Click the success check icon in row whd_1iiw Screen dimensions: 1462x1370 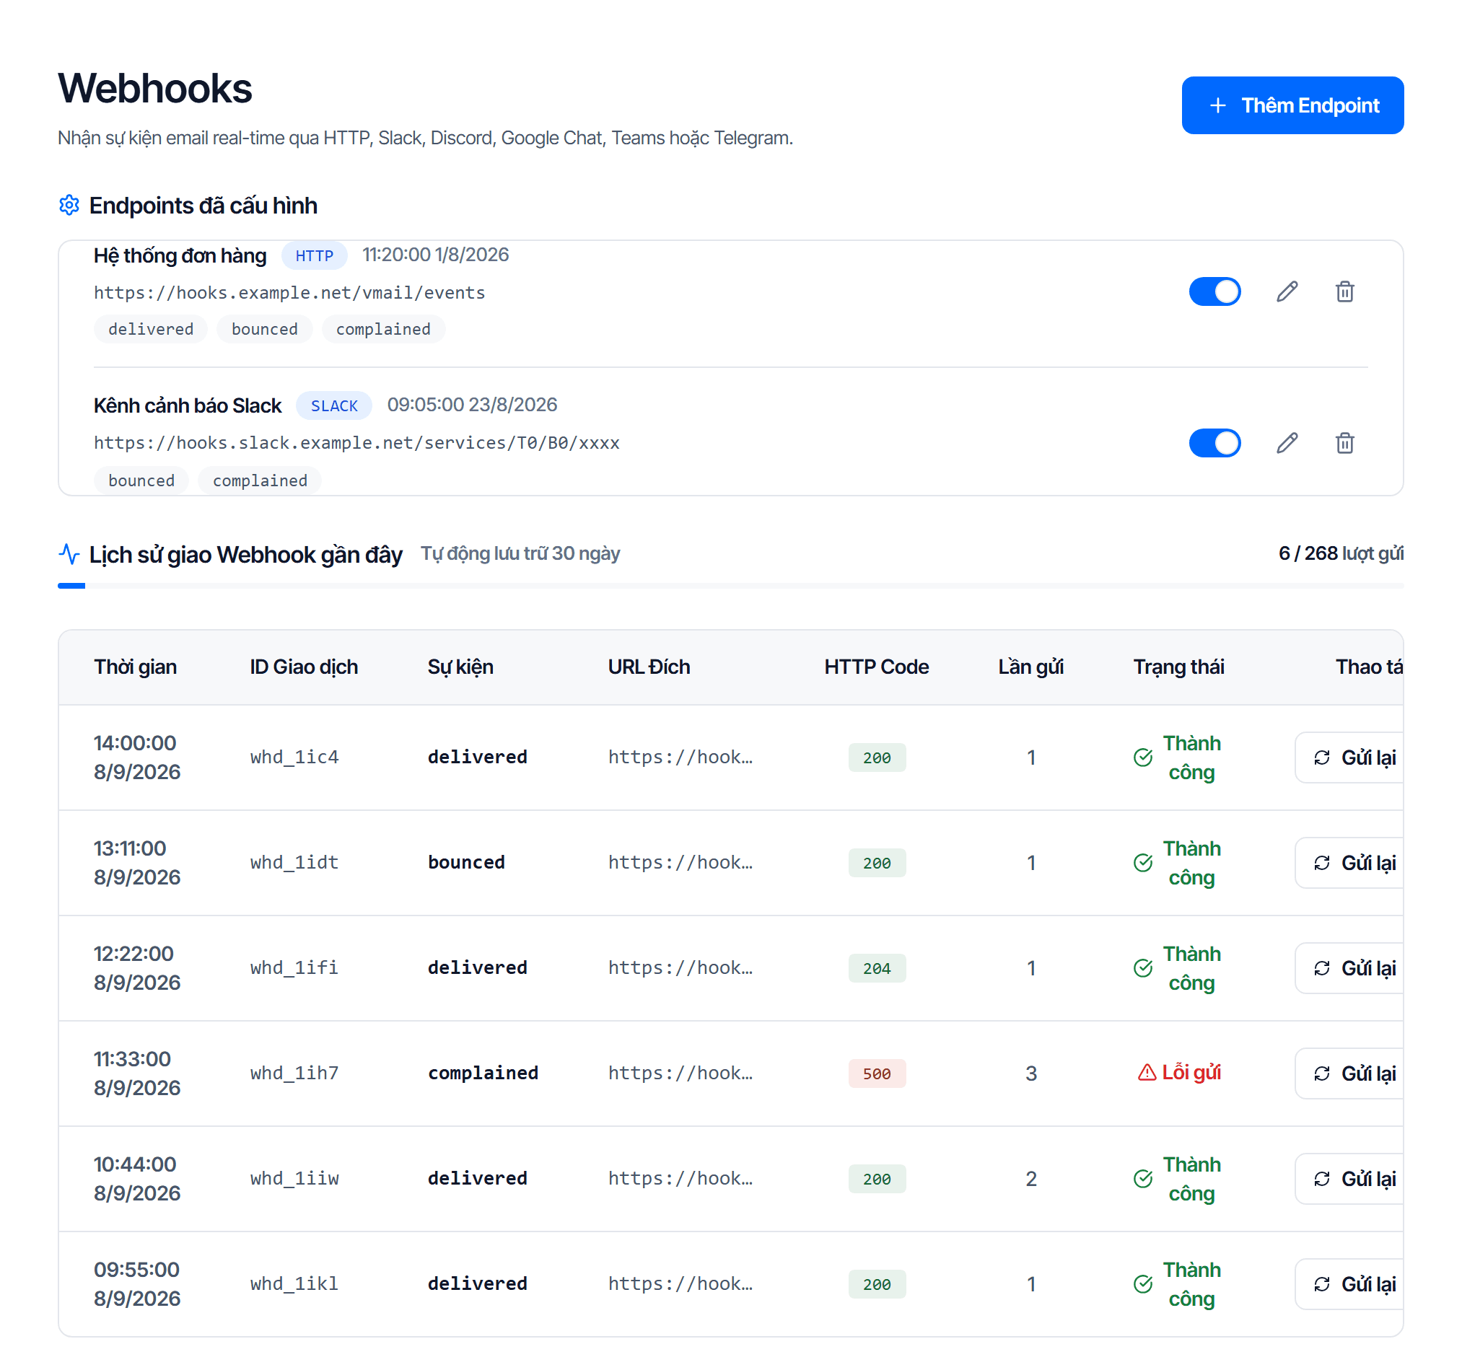pos(1143,1178)
